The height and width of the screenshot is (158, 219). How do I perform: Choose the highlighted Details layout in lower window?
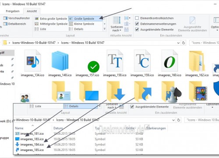81,106
